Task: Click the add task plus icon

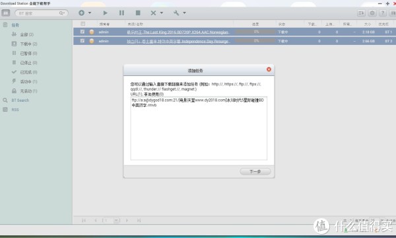Action: pyautogui.click(x=81, y=13)
